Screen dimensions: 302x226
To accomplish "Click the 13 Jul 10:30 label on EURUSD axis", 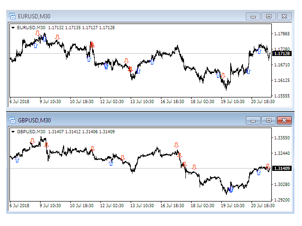I will (142, 102).
